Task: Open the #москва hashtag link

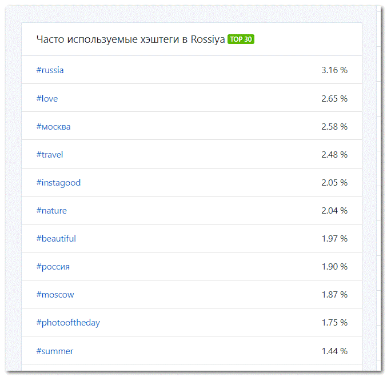Action: pos(54,127)
